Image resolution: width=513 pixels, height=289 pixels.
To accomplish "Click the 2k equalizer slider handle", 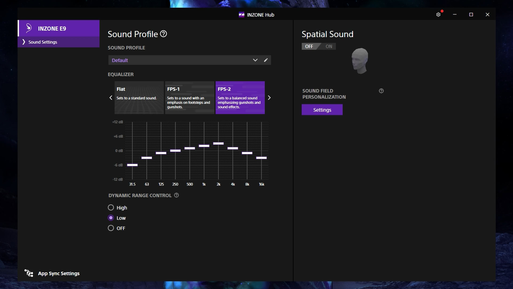I will (218, 143).
